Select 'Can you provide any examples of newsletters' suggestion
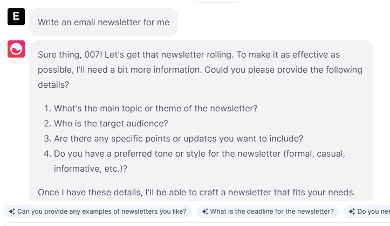Viewport: 390px width, 226px height. 101,211
